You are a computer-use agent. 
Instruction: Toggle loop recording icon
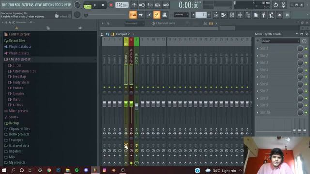tap(166, 5)
